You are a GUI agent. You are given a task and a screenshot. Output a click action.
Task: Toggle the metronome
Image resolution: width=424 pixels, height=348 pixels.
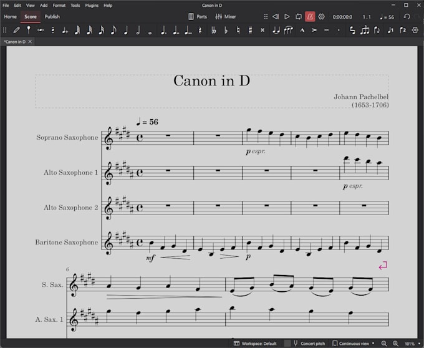(x=310, y=17)
